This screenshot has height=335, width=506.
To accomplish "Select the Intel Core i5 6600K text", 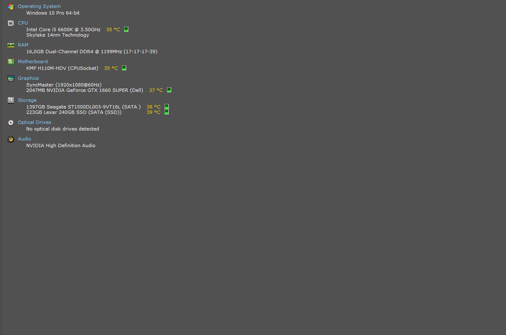I will point(63,30).
